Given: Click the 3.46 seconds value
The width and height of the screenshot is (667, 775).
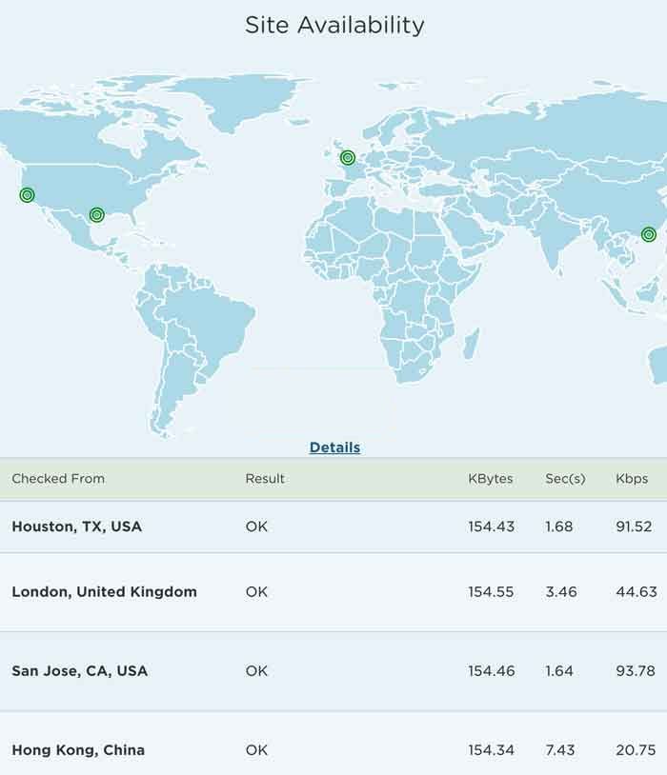Looking at the screenshot, I should pyautogui.click(x=561, y=591).
